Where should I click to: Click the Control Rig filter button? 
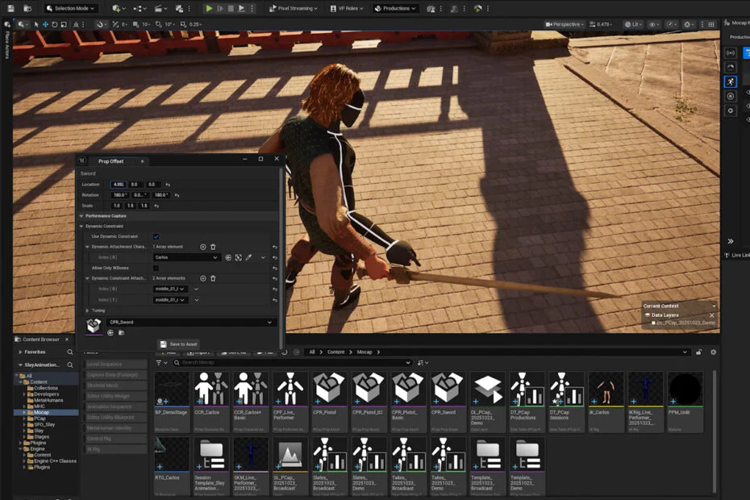(115, 438)
